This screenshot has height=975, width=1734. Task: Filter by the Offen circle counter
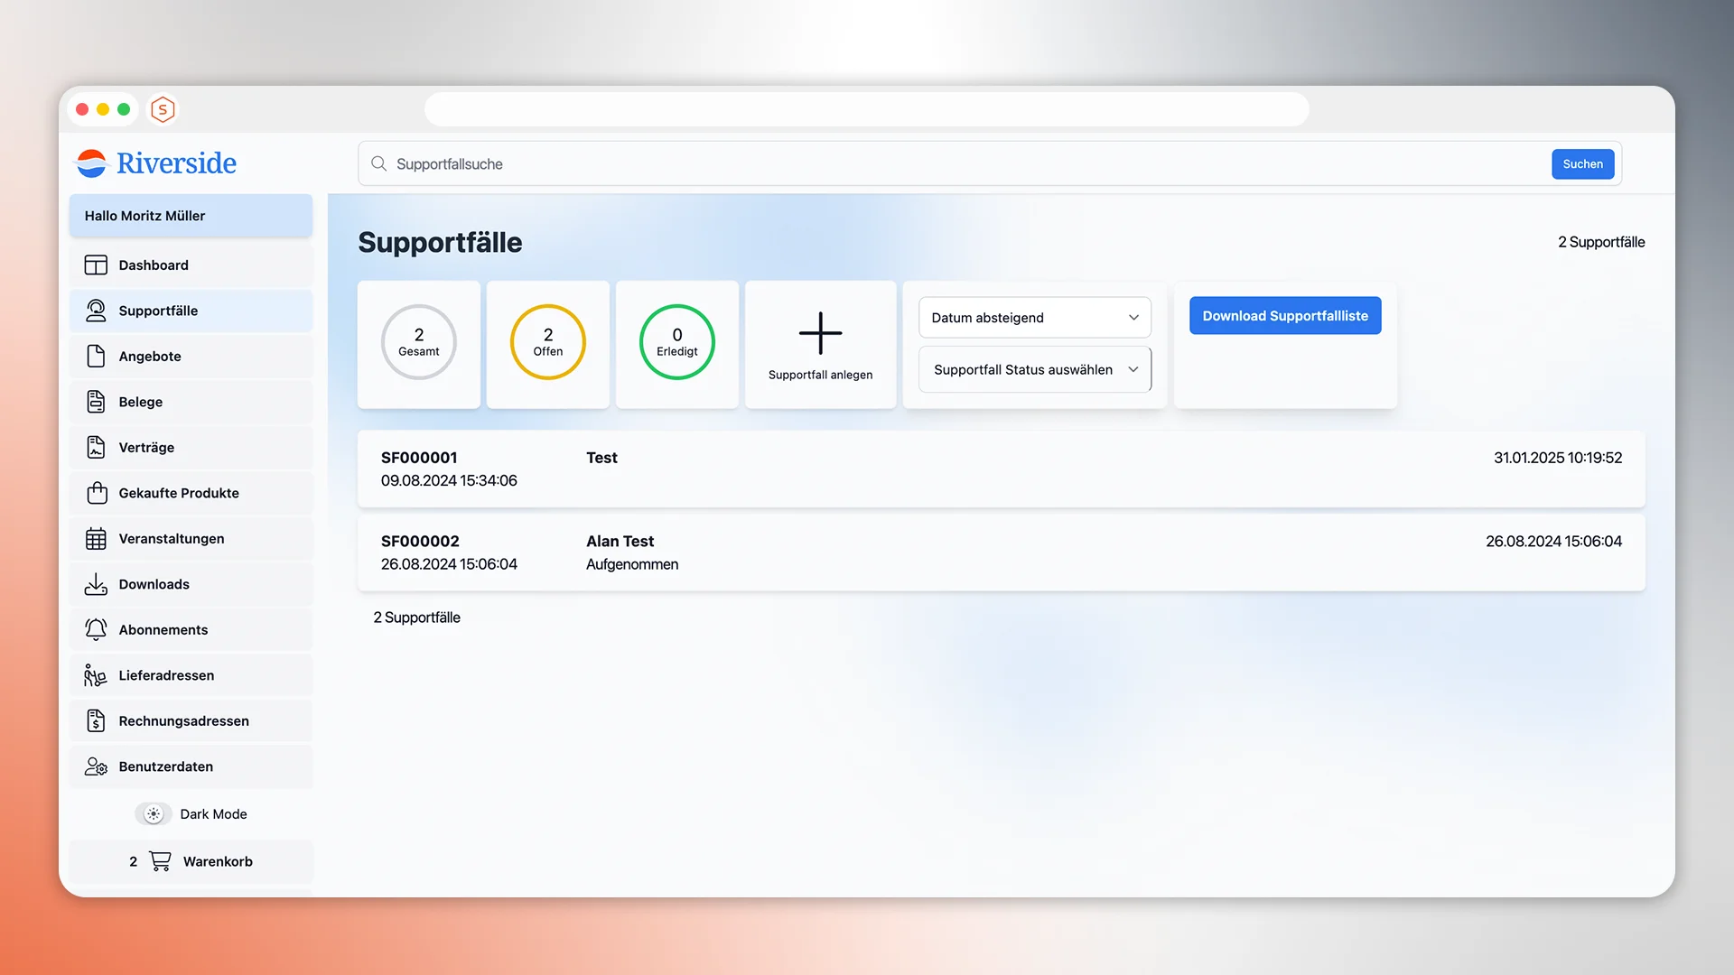click(547, 342)
